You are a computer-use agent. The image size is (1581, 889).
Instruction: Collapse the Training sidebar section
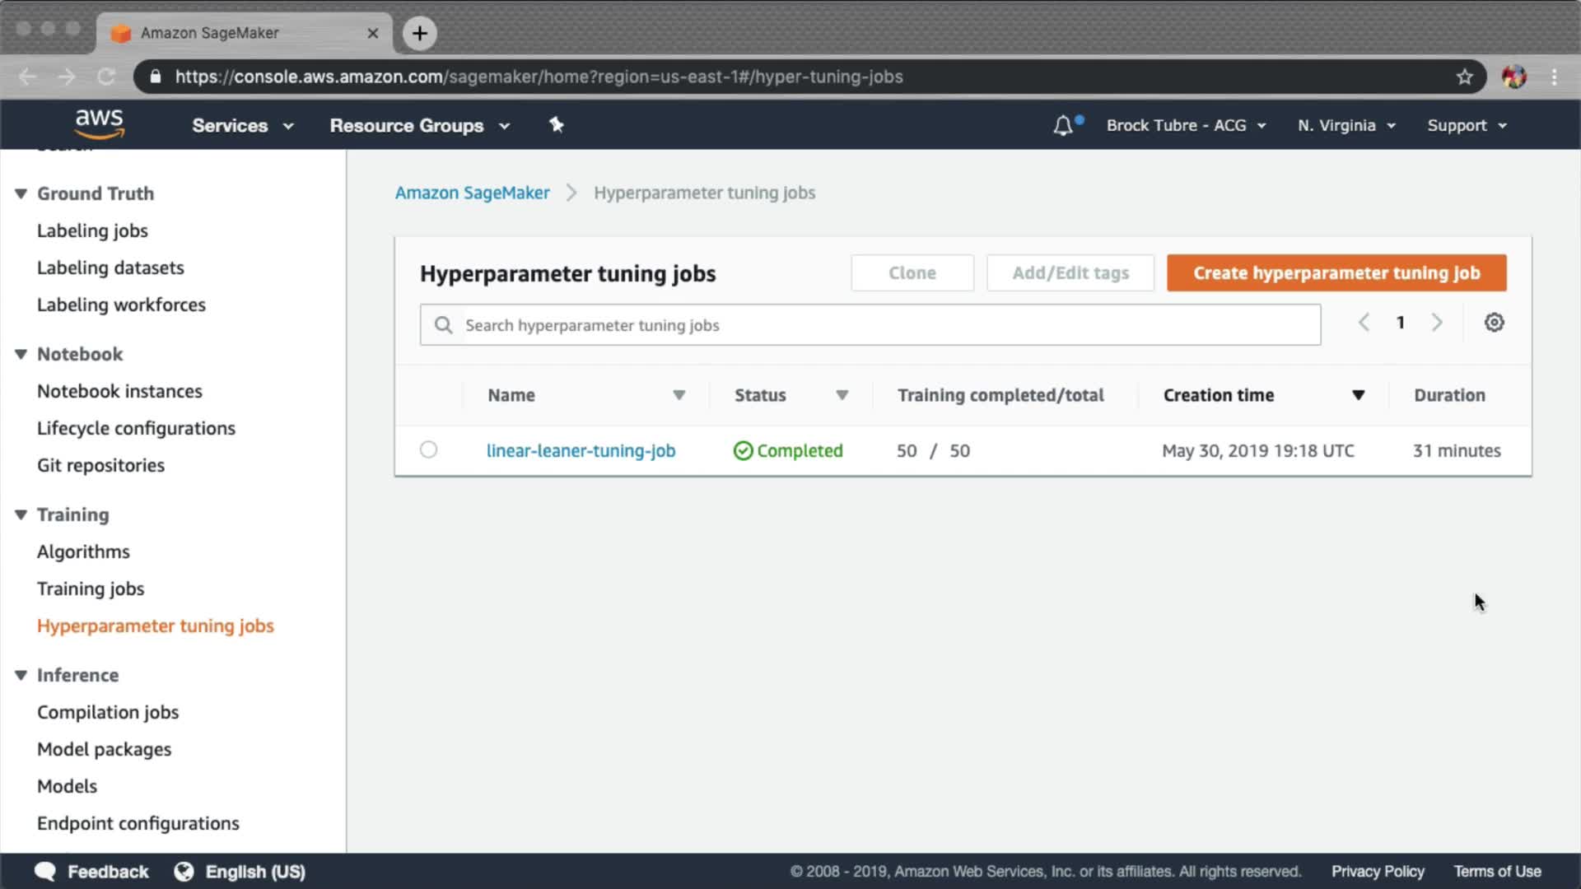[x=21, y=514]
